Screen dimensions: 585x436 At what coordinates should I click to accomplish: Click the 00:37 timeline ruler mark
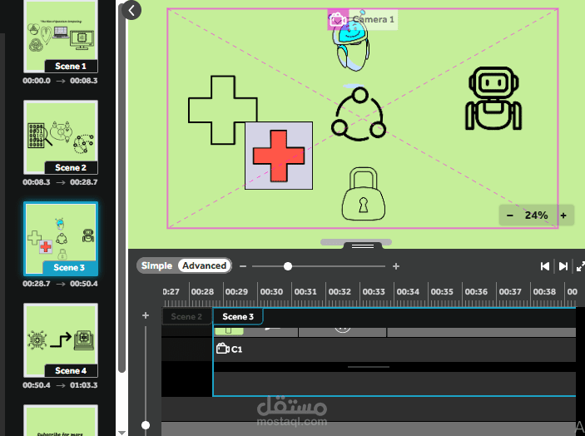[510, 292]
